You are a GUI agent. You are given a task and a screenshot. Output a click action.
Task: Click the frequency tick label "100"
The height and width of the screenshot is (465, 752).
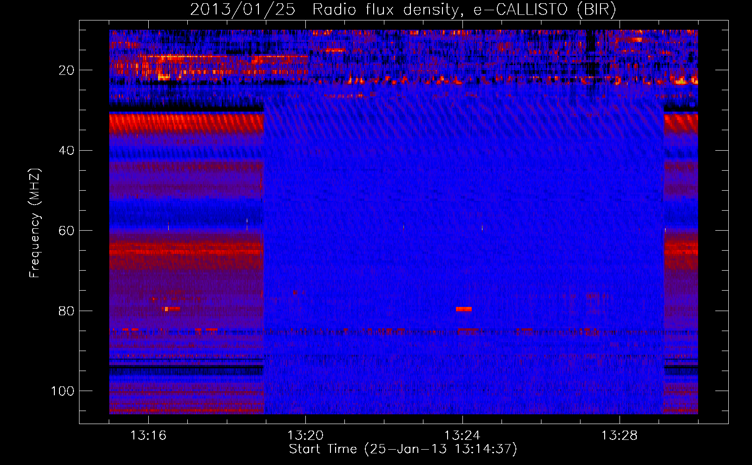[x=63, y=391]
